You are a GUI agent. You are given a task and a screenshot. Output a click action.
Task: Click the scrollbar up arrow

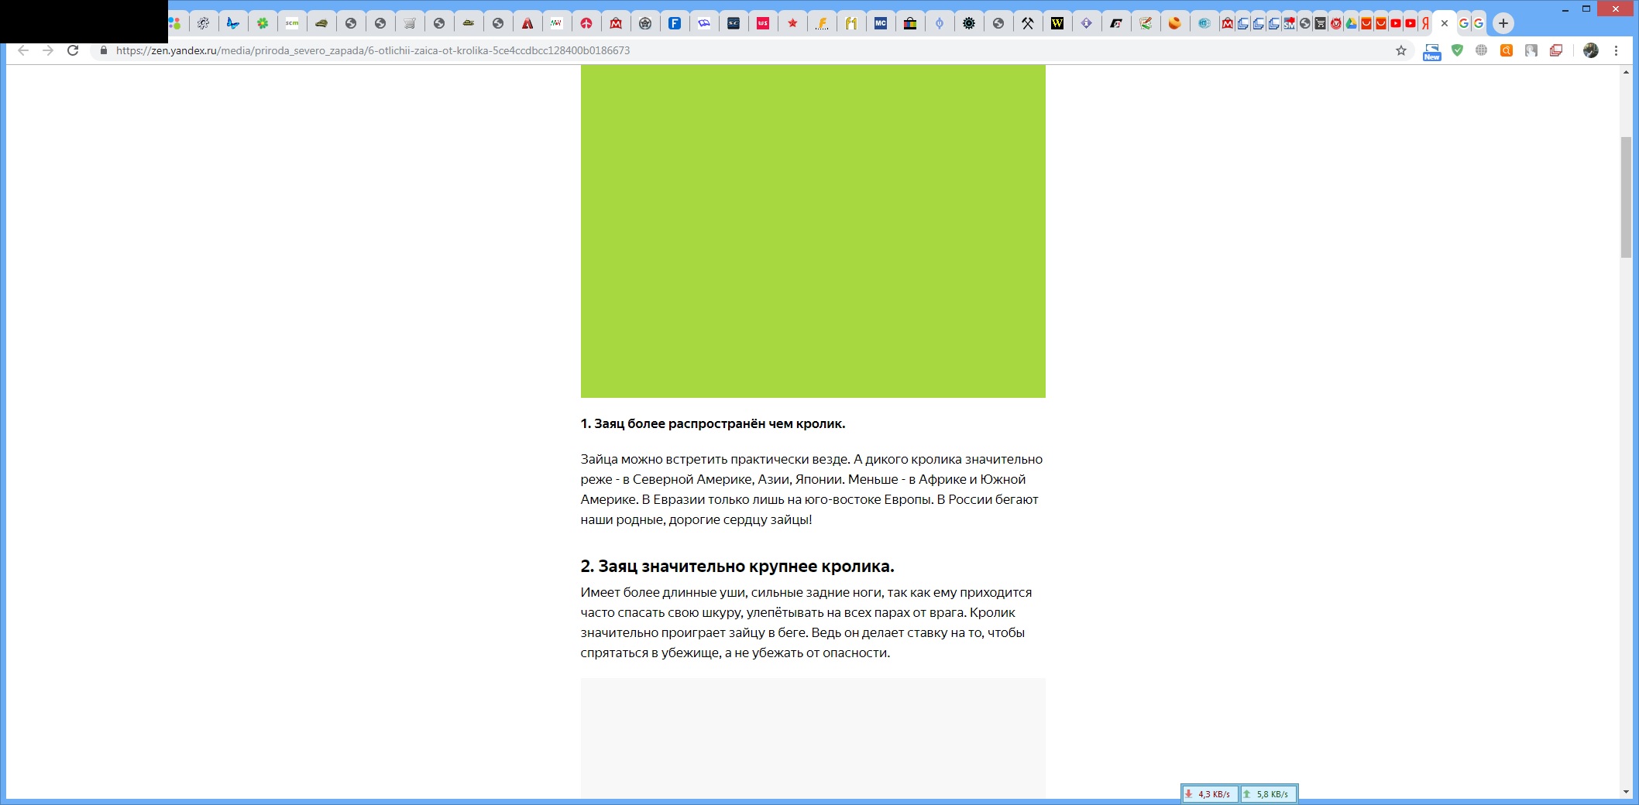[1626, 71]
